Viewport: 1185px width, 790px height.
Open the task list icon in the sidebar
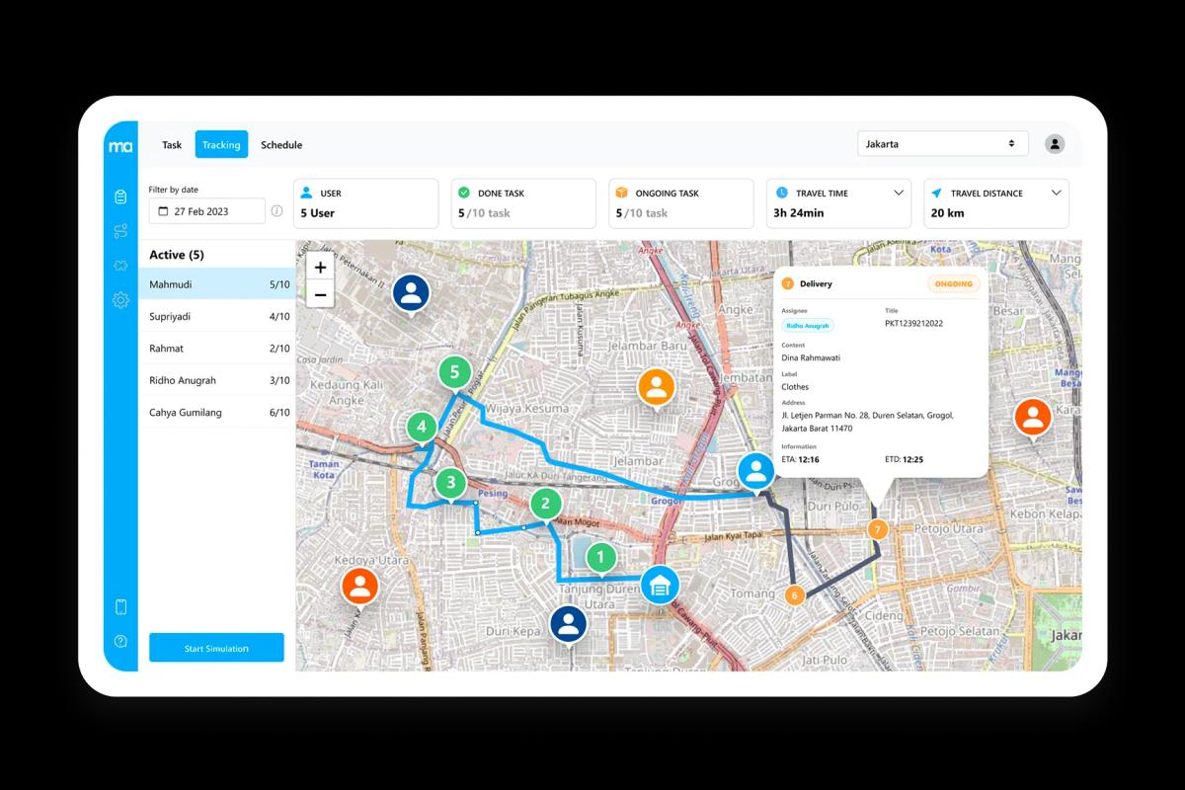(120, 197)
